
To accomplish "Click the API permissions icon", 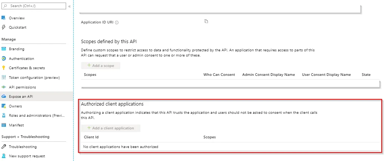I will click(x=4, y=87).
